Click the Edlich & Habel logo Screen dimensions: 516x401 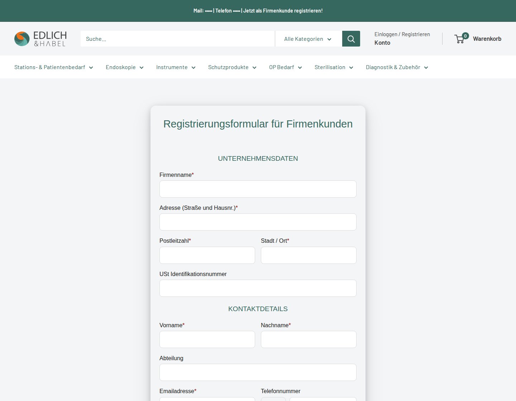(40, 39)
